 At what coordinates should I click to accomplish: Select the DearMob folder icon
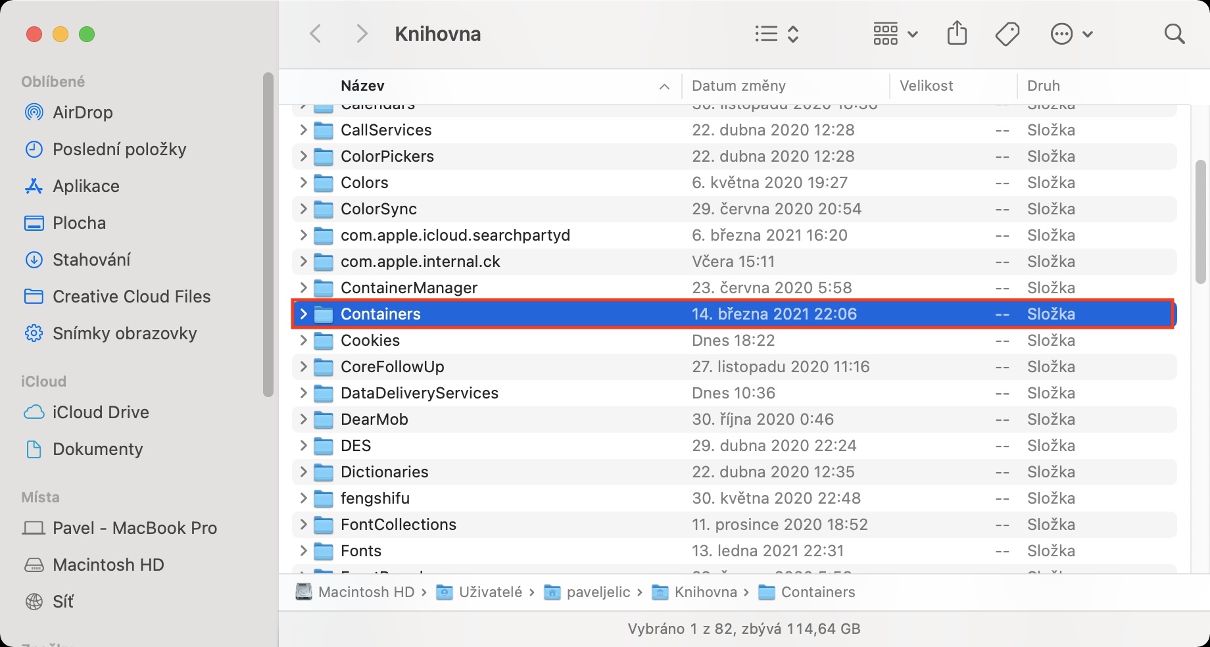coord(324,419)
